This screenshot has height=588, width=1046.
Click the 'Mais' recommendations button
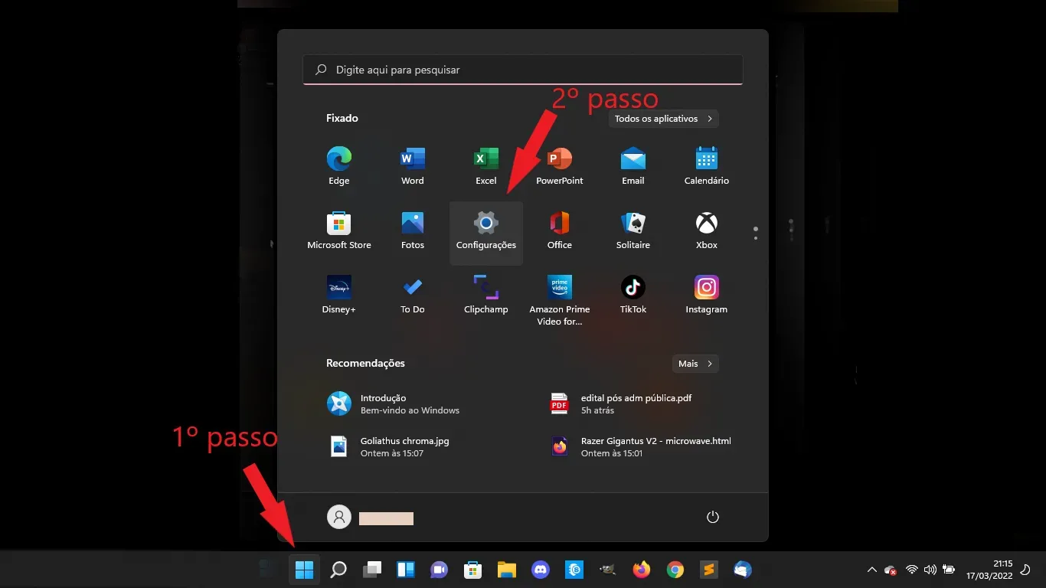coord(695,364)
